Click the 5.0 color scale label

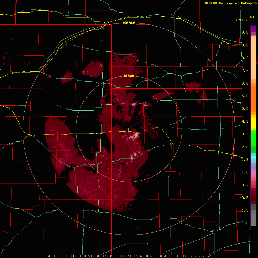(x=245, y=109)
